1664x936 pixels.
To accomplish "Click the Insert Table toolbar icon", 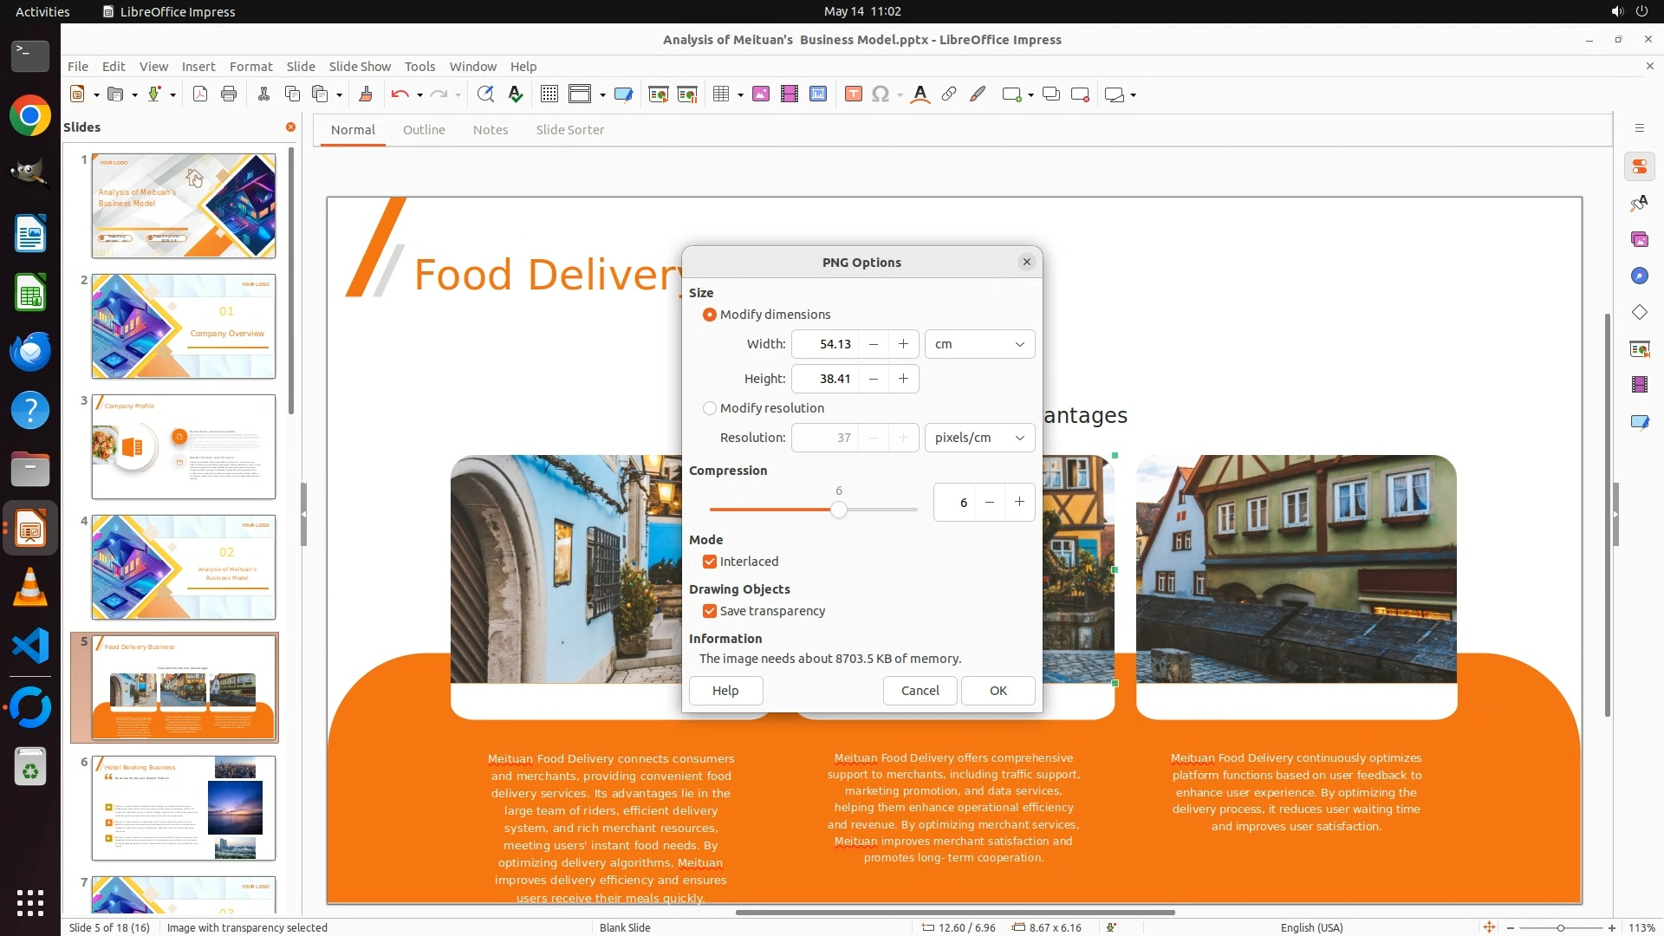I will click(x=720, y=94).
